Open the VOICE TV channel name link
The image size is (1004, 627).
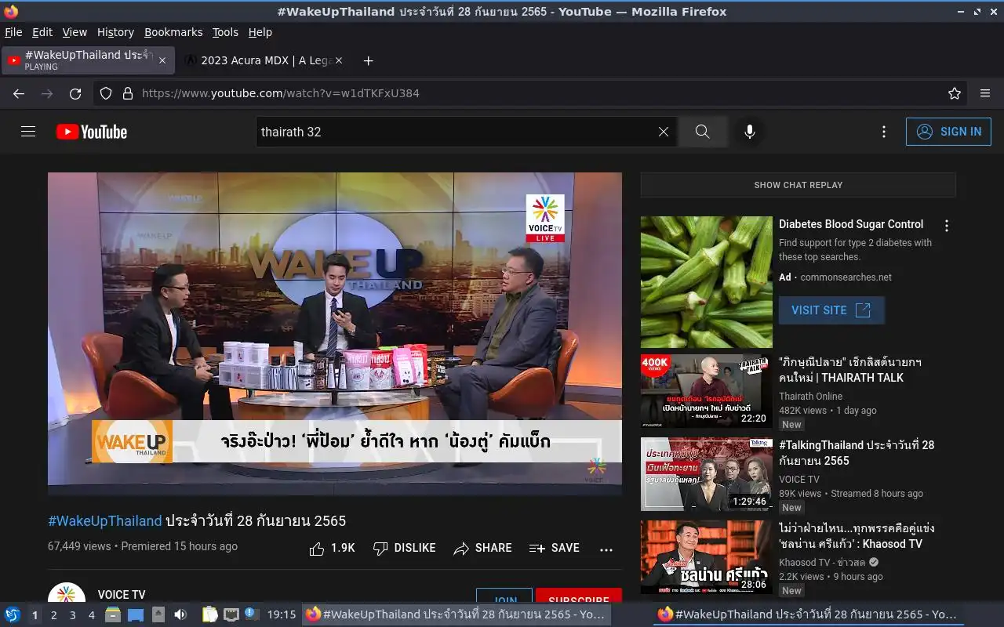click(122, 595)
